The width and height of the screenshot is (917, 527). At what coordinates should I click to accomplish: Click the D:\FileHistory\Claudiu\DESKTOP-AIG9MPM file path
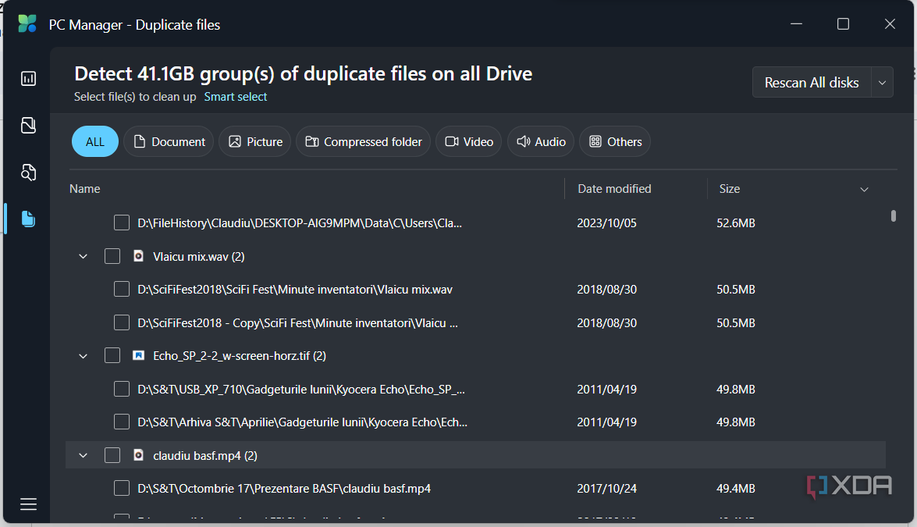300,223
